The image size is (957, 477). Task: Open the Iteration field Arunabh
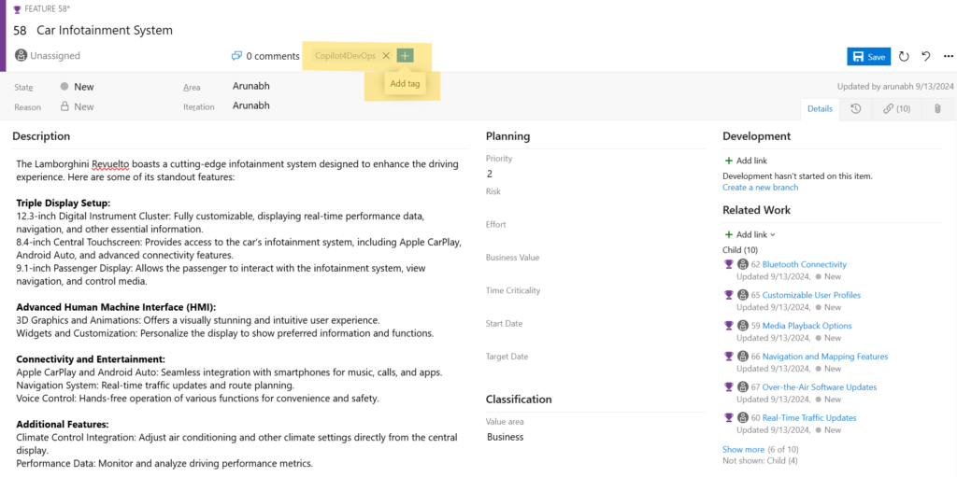pos(250,105)
